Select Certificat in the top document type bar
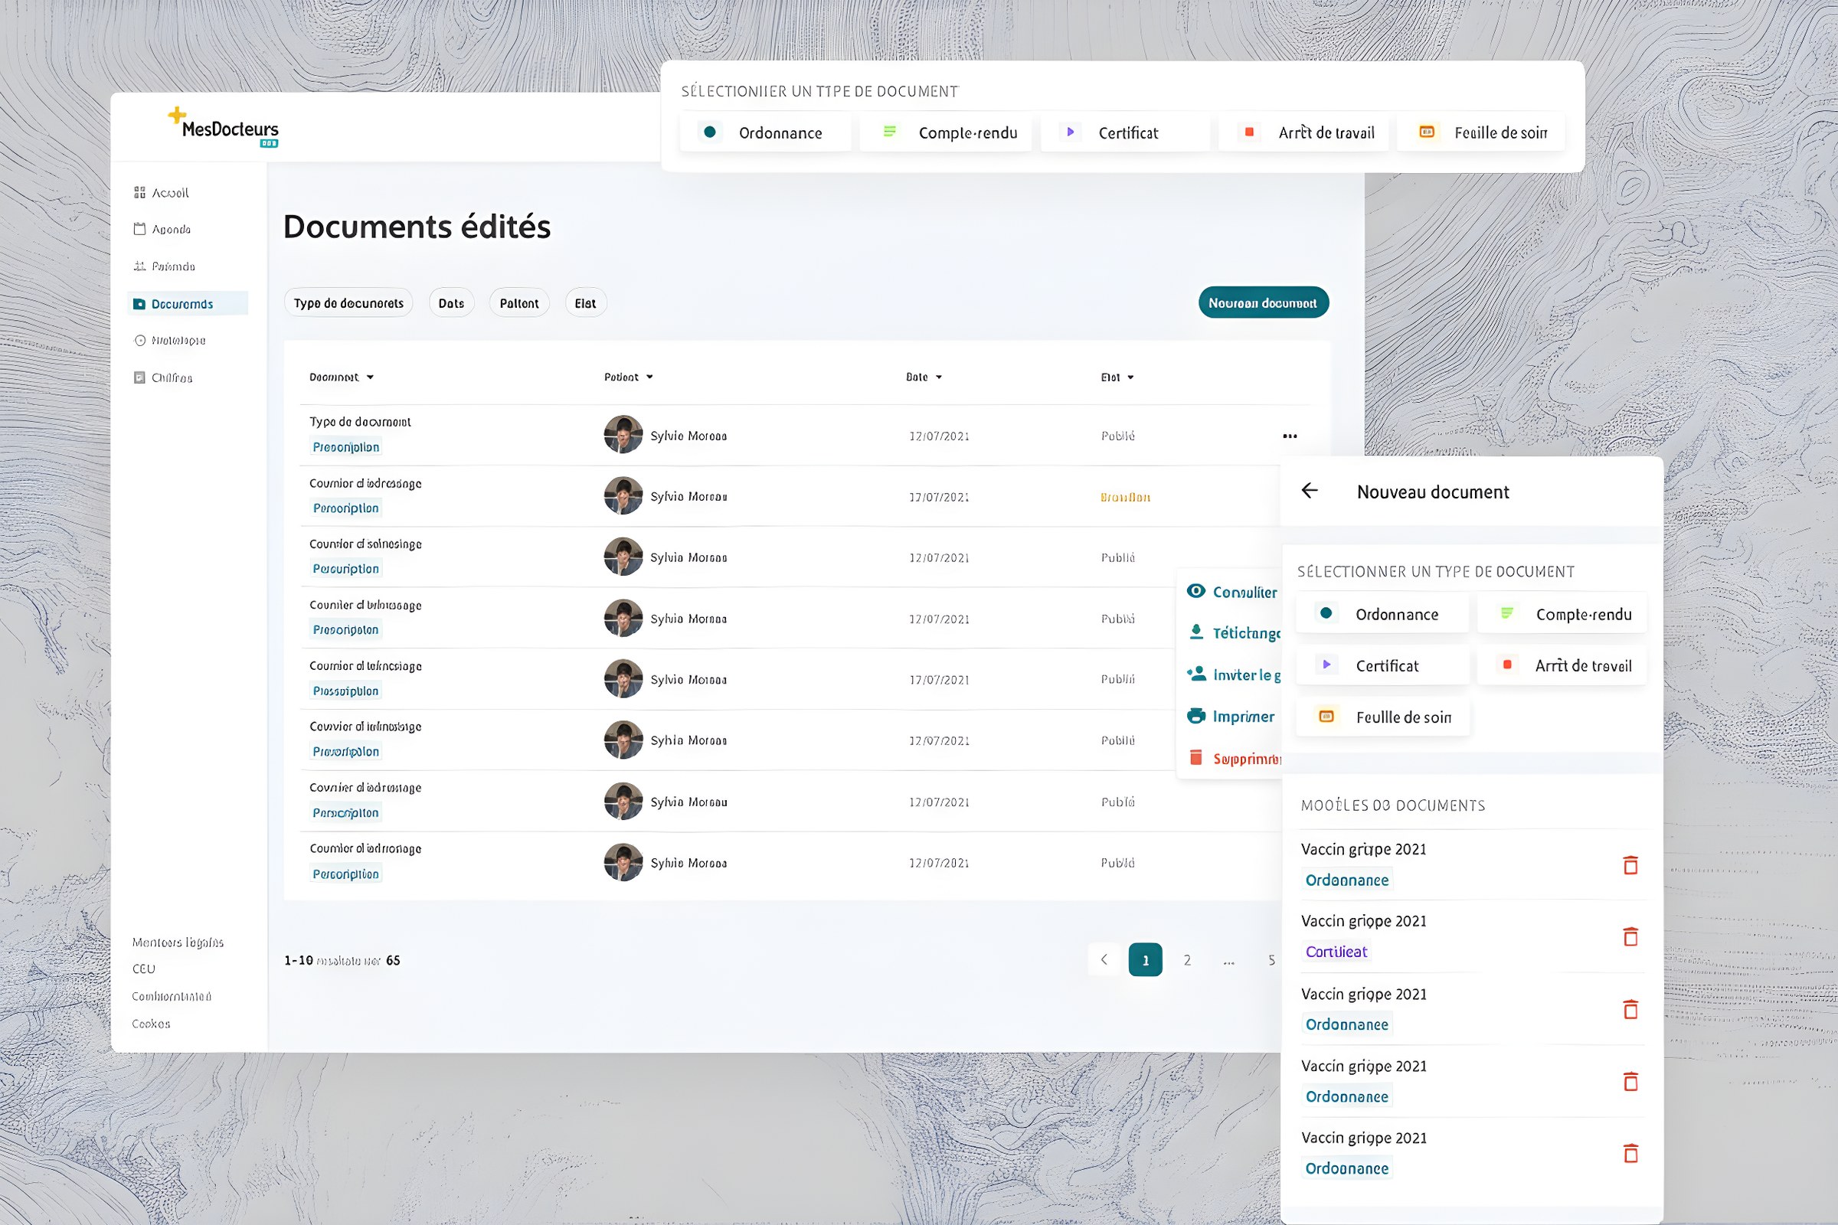1838x1225 pixels. [1125, 132]
